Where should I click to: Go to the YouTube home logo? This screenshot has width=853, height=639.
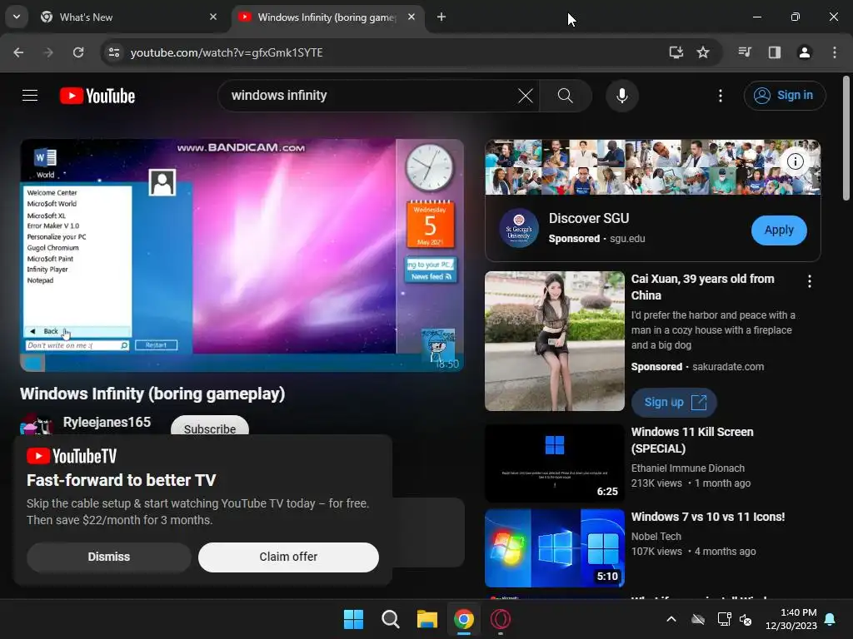click(97, 96)
